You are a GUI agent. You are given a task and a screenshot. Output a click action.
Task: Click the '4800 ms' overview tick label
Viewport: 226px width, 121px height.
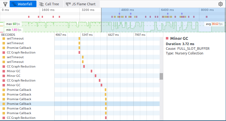pyautogui.click(x=127, y=10)
